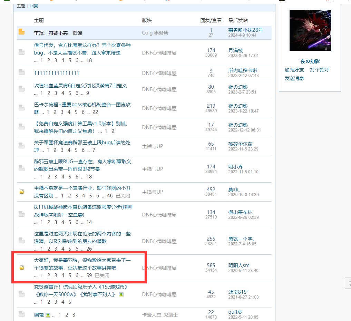
Task: Go to page 7 of 关于军团杯竞速赛 thread
Action: coord(94,150)
